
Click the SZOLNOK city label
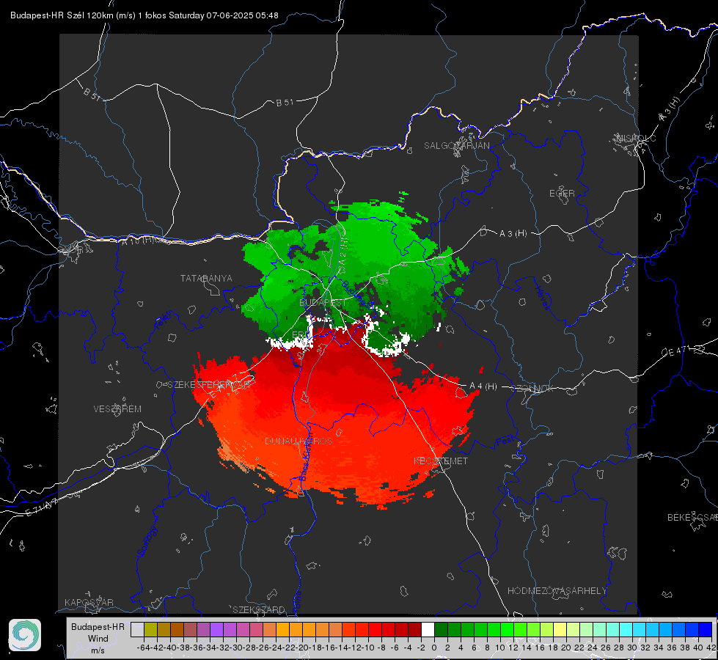[532, 389]
